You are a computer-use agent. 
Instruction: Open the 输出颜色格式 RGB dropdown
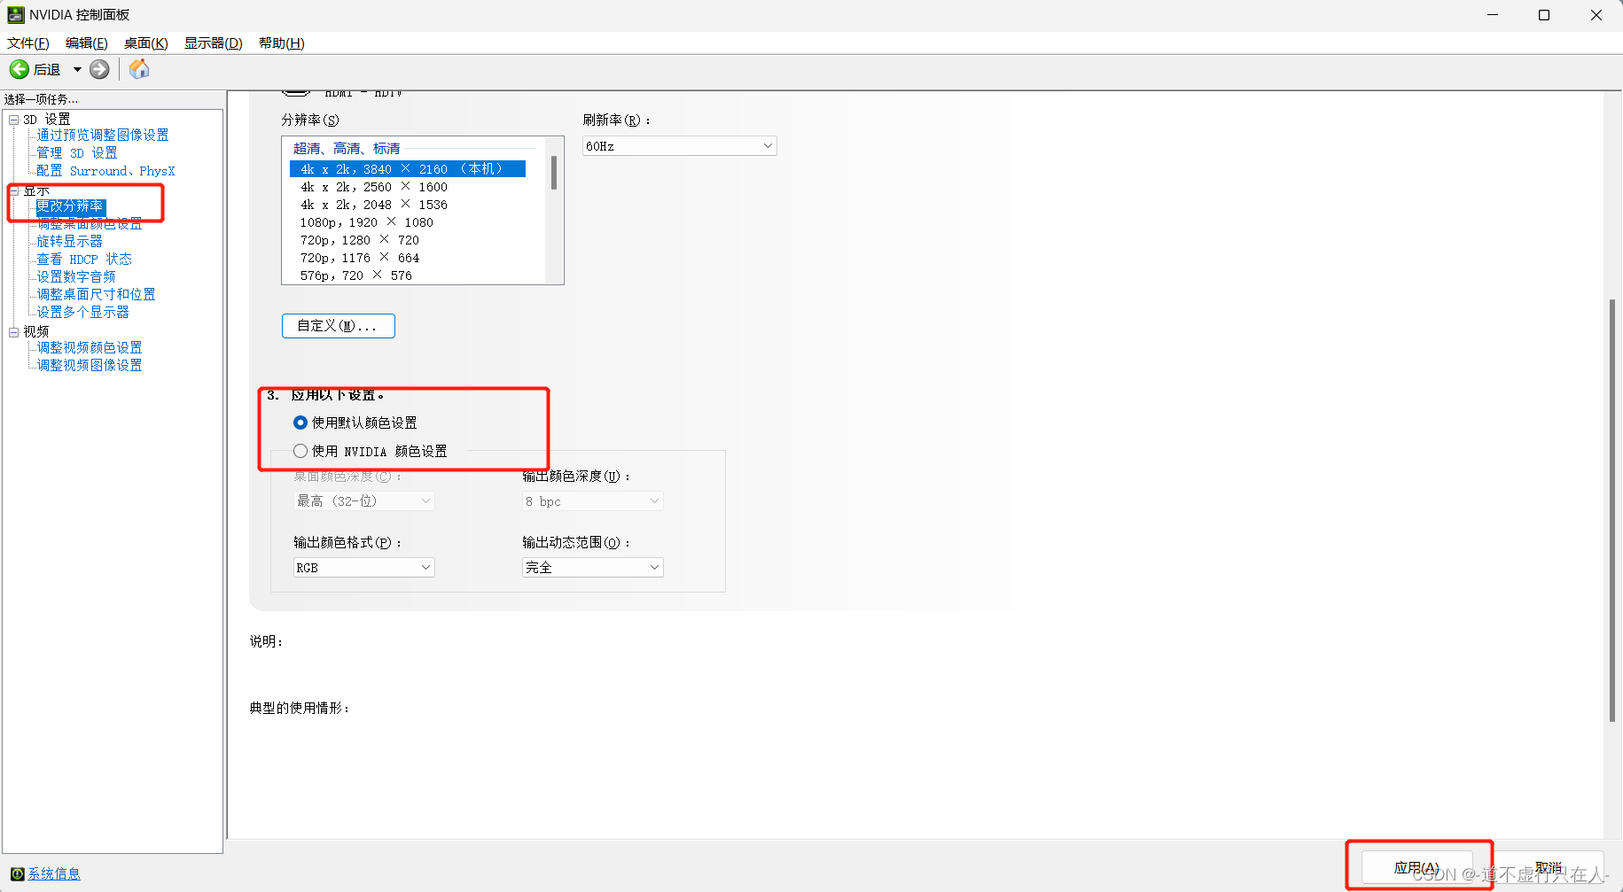pyautogui.click(x=363, y=568)
